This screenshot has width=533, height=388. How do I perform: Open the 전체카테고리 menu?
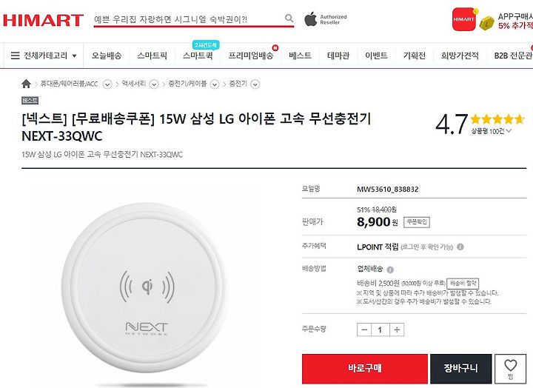pyautogui.click(x=44, y=56)
